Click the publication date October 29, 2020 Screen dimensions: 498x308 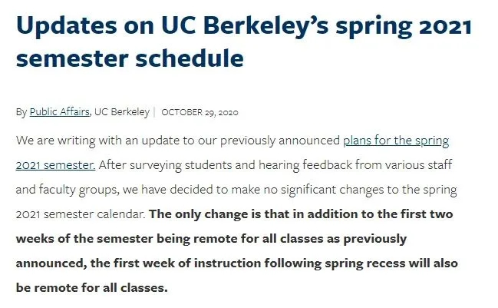tap(200, 112)
